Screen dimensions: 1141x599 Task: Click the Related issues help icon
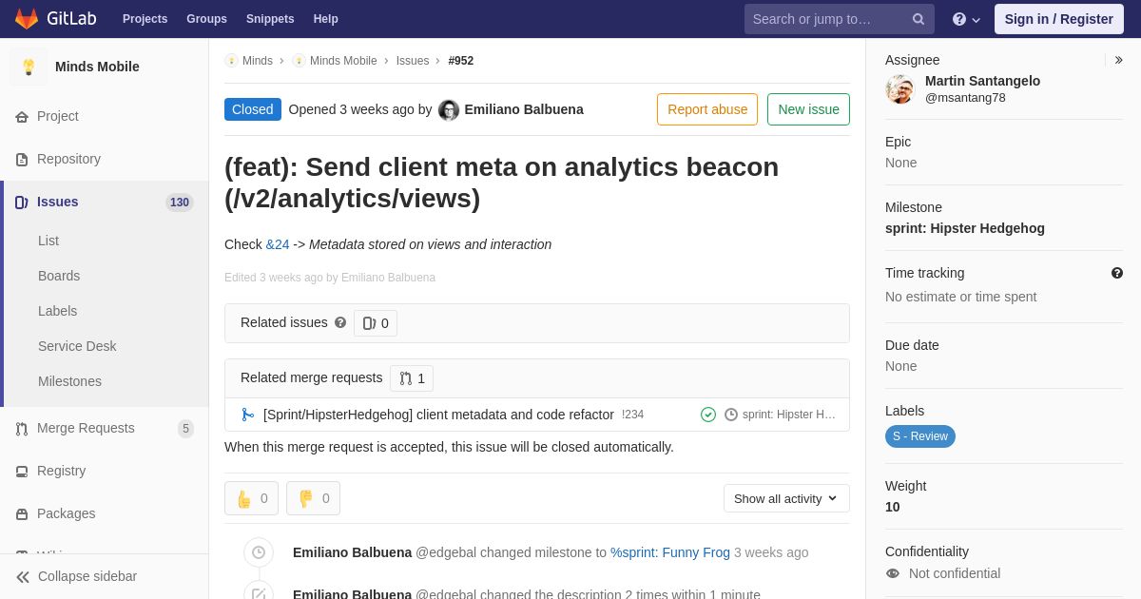click(x=340, y=322)
